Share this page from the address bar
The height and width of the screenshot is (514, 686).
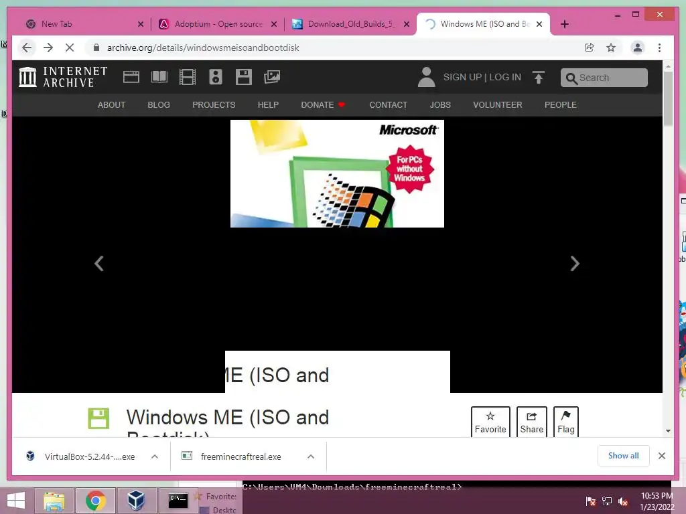point(590,48)
